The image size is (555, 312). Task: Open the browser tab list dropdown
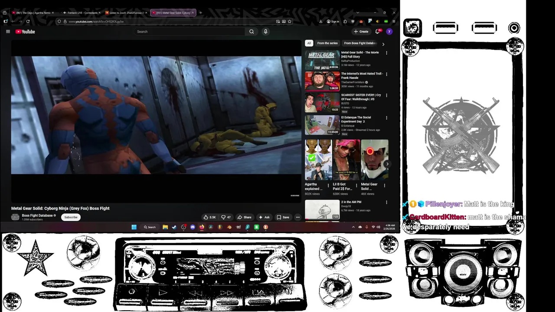[x=357, y=13]
